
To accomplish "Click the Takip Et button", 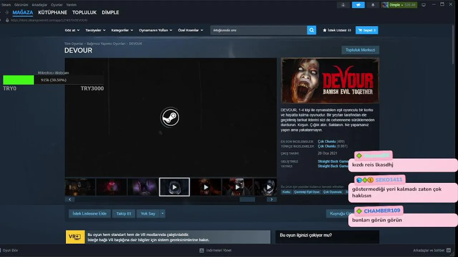I will point(123,213).
